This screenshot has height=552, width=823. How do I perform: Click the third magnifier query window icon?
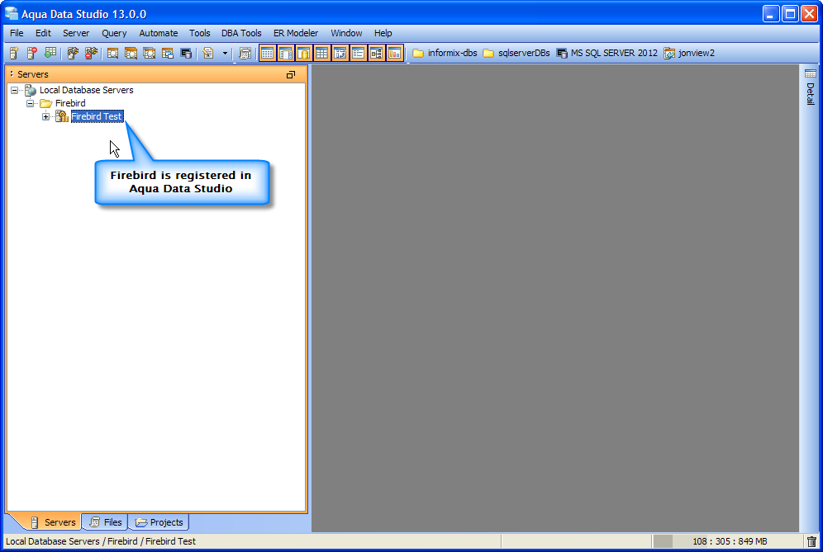pyautogui.click(x=149, y=53)
